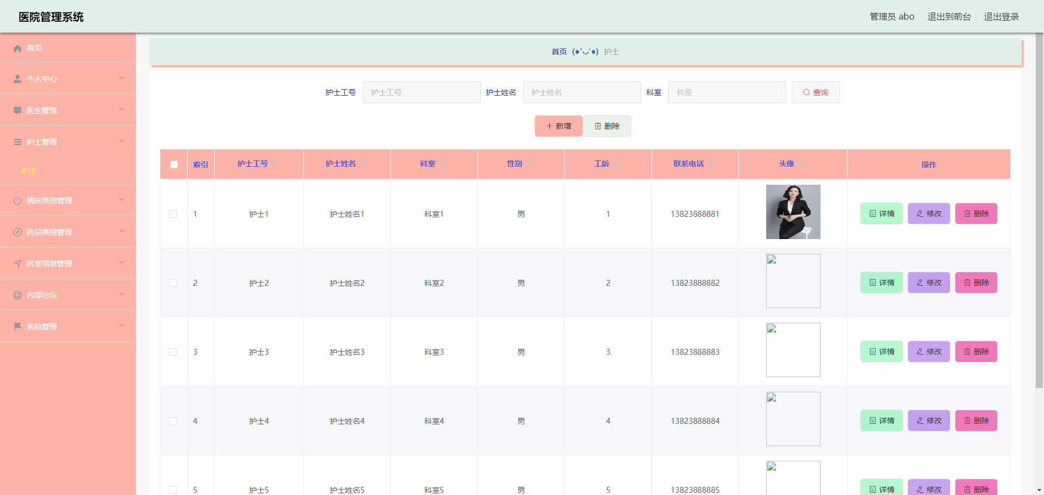Click 首页 breadcrumb link
Screen dimensions: 1044x495
click(559, 52)
